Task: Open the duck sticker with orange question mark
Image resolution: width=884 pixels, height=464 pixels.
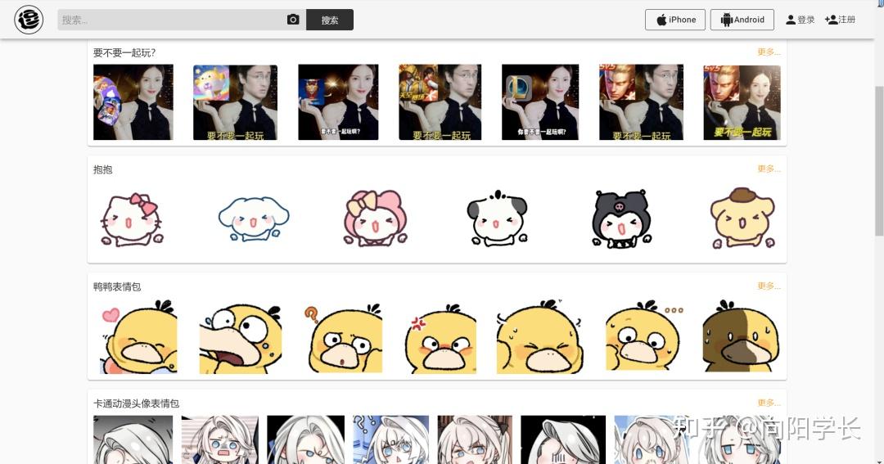Action: pyautogui.click(x=345, y=338)
